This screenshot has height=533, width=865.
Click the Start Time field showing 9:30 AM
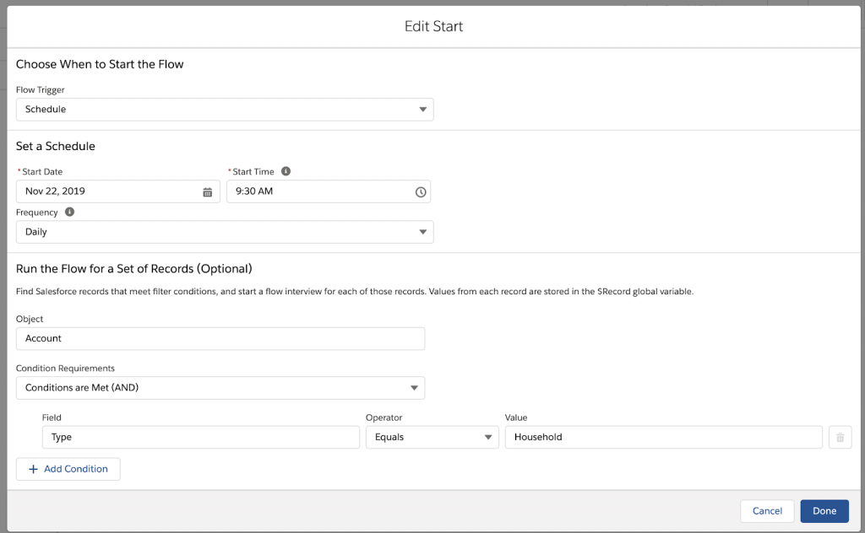pos(321,191)
